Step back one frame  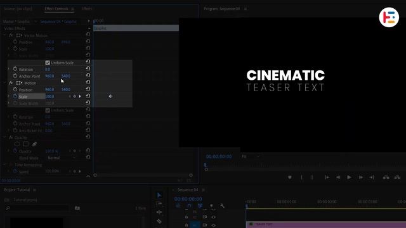338,177
